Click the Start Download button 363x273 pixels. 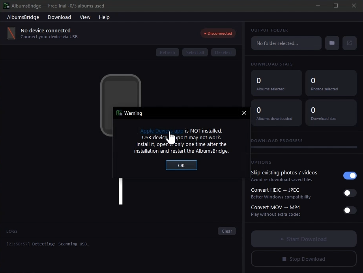tap(304, 239)
